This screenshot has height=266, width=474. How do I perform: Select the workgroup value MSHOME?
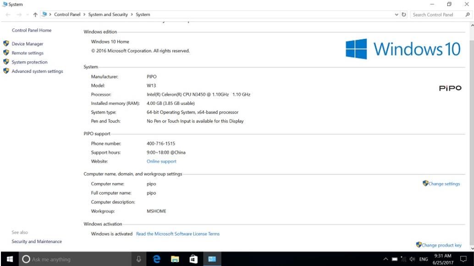(x=156, y=211)
